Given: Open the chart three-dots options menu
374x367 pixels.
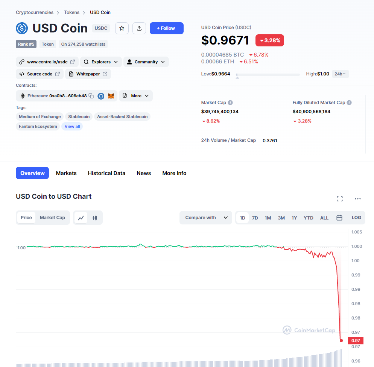Looking at the screenshot, I should (357, 199).
